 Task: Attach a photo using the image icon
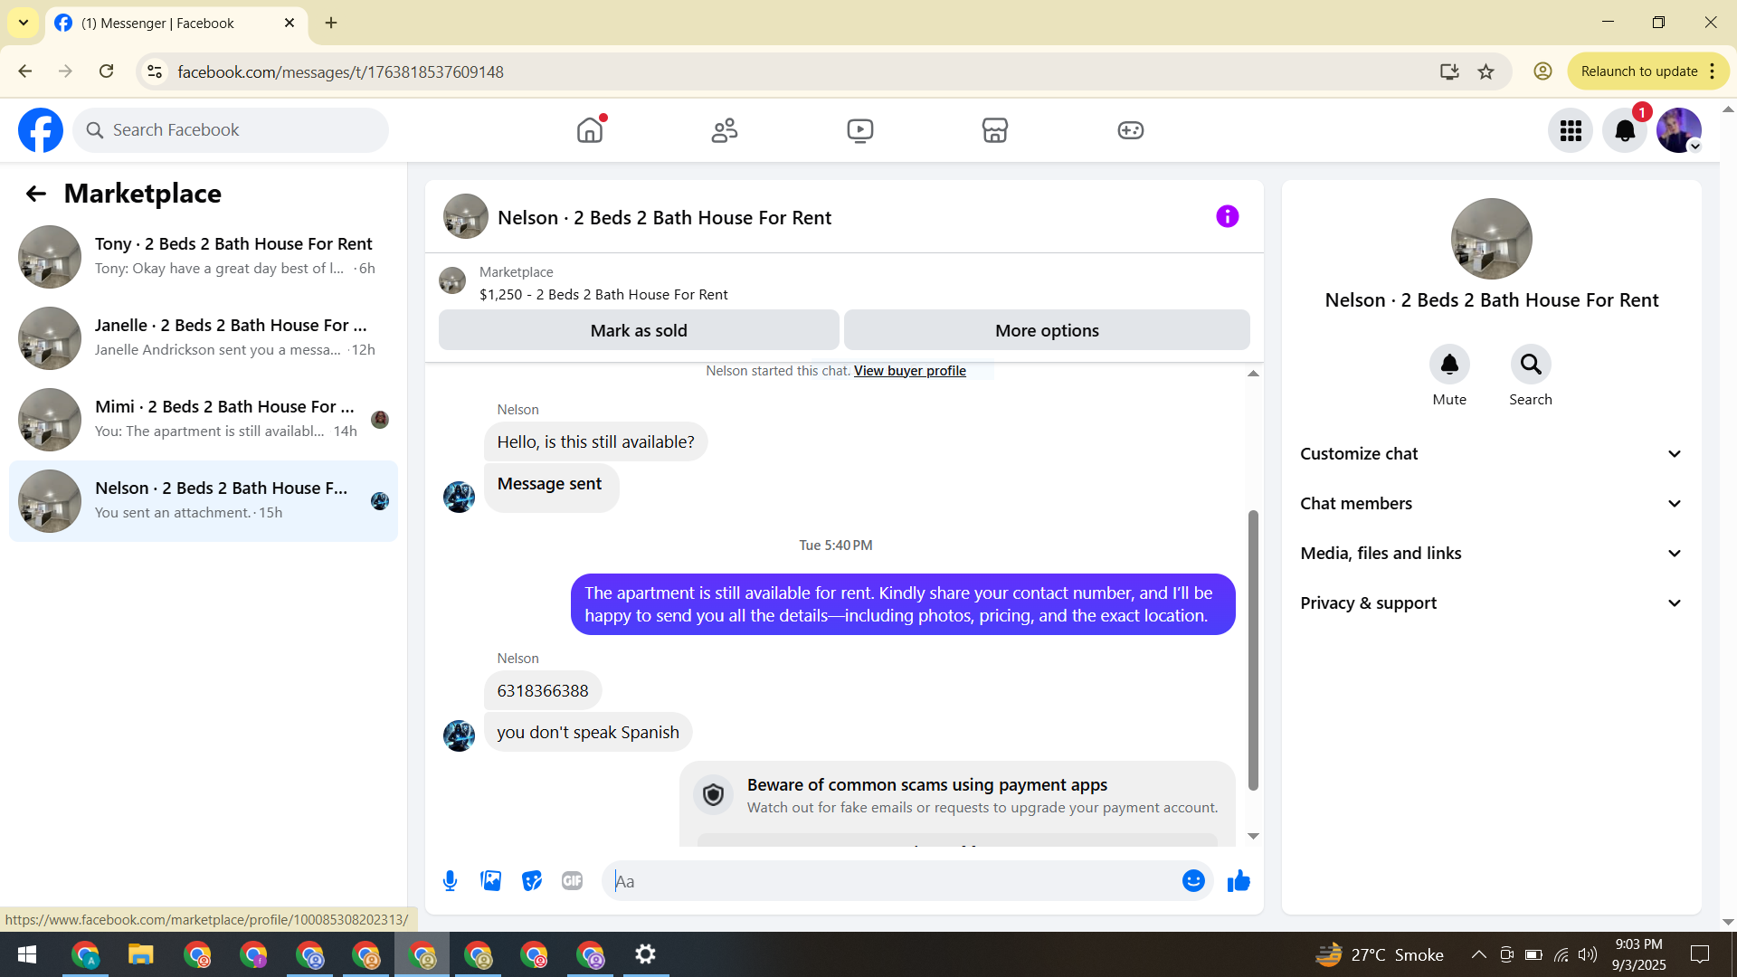click(x=491, y=881)
